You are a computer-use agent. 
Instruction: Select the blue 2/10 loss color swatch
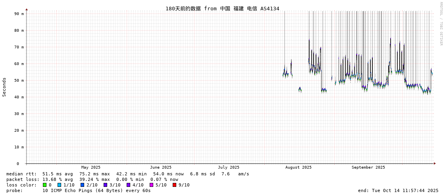tap(82, 185)
